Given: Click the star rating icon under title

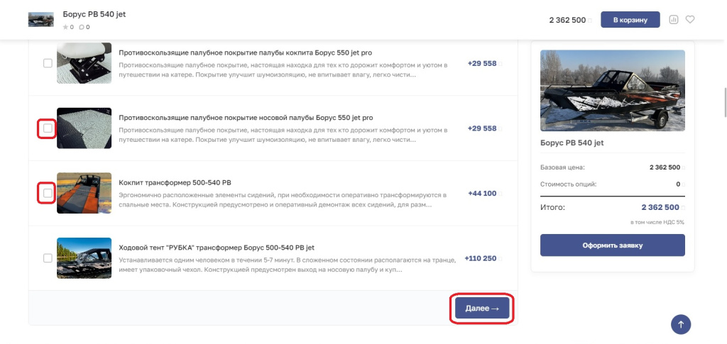Looking at the screenshot, I should click(65, 28).
